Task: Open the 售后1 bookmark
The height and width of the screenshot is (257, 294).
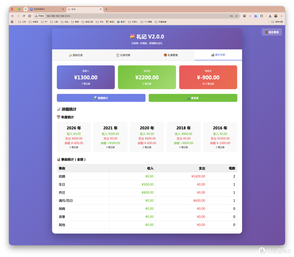Action: coord(121,22)
